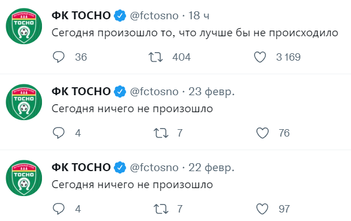Image resolution: width=351 pixels, height=221 pixels.
Task: Reply to the 22 февр. tweet
Action: coord(58,209)
